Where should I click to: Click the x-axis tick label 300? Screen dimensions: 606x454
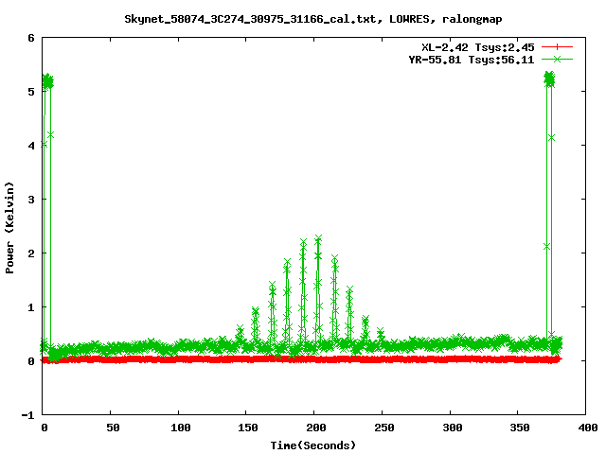453,428
